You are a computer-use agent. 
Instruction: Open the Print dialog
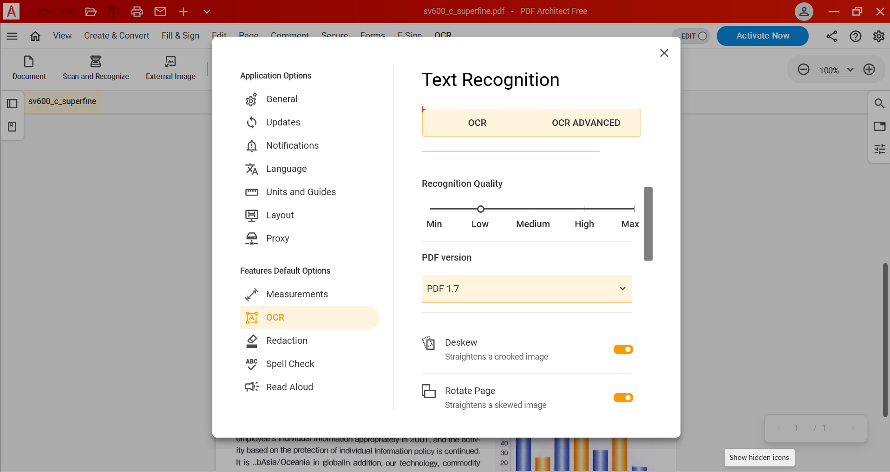[137, 12]
